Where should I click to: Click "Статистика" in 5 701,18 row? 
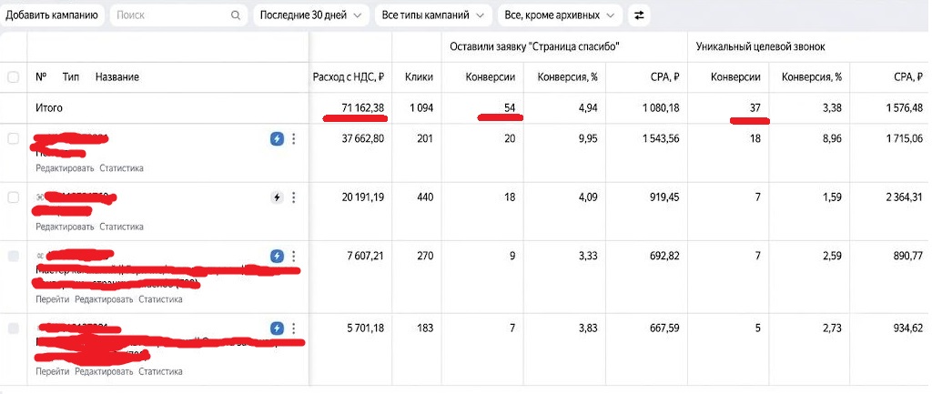point(160,371)
